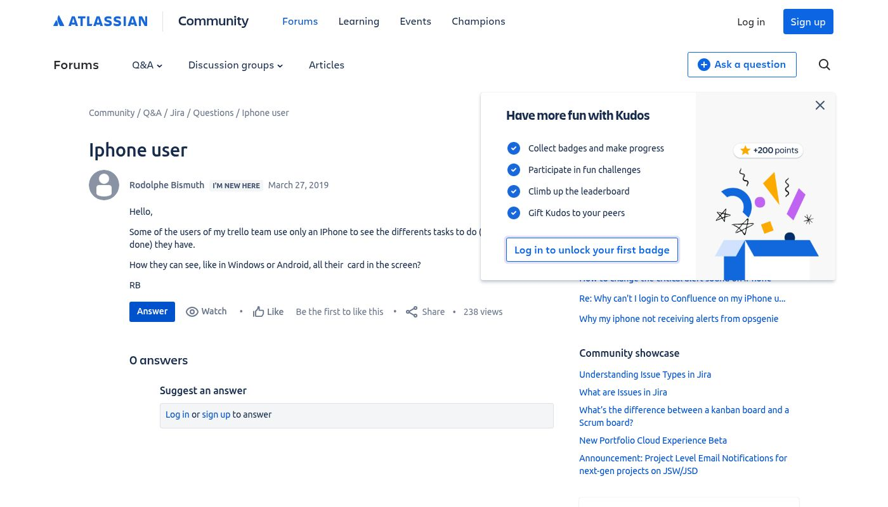Click Rodolphe Bismuth's avatar icon
The width and height of the screenshot is (888, 507).
click(104, 185)
